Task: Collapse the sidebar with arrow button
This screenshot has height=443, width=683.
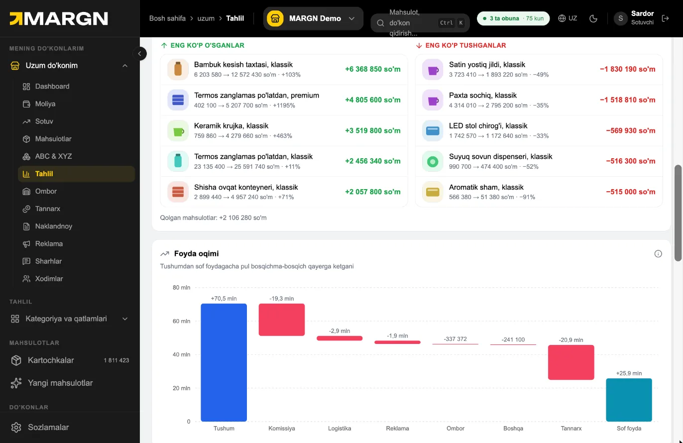Action: coord(140,53)
